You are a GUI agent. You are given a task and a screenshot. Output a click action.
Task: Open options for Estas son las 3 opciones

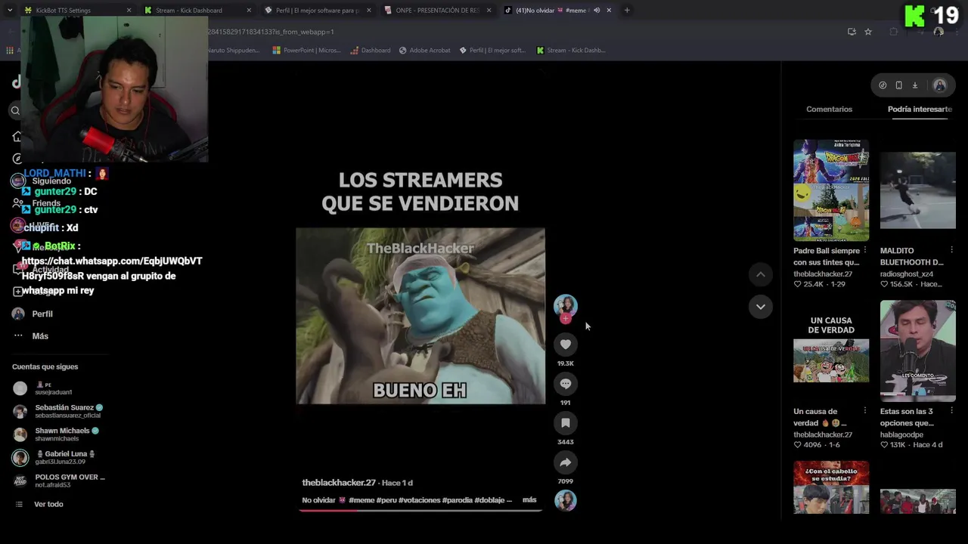point(951,411)
